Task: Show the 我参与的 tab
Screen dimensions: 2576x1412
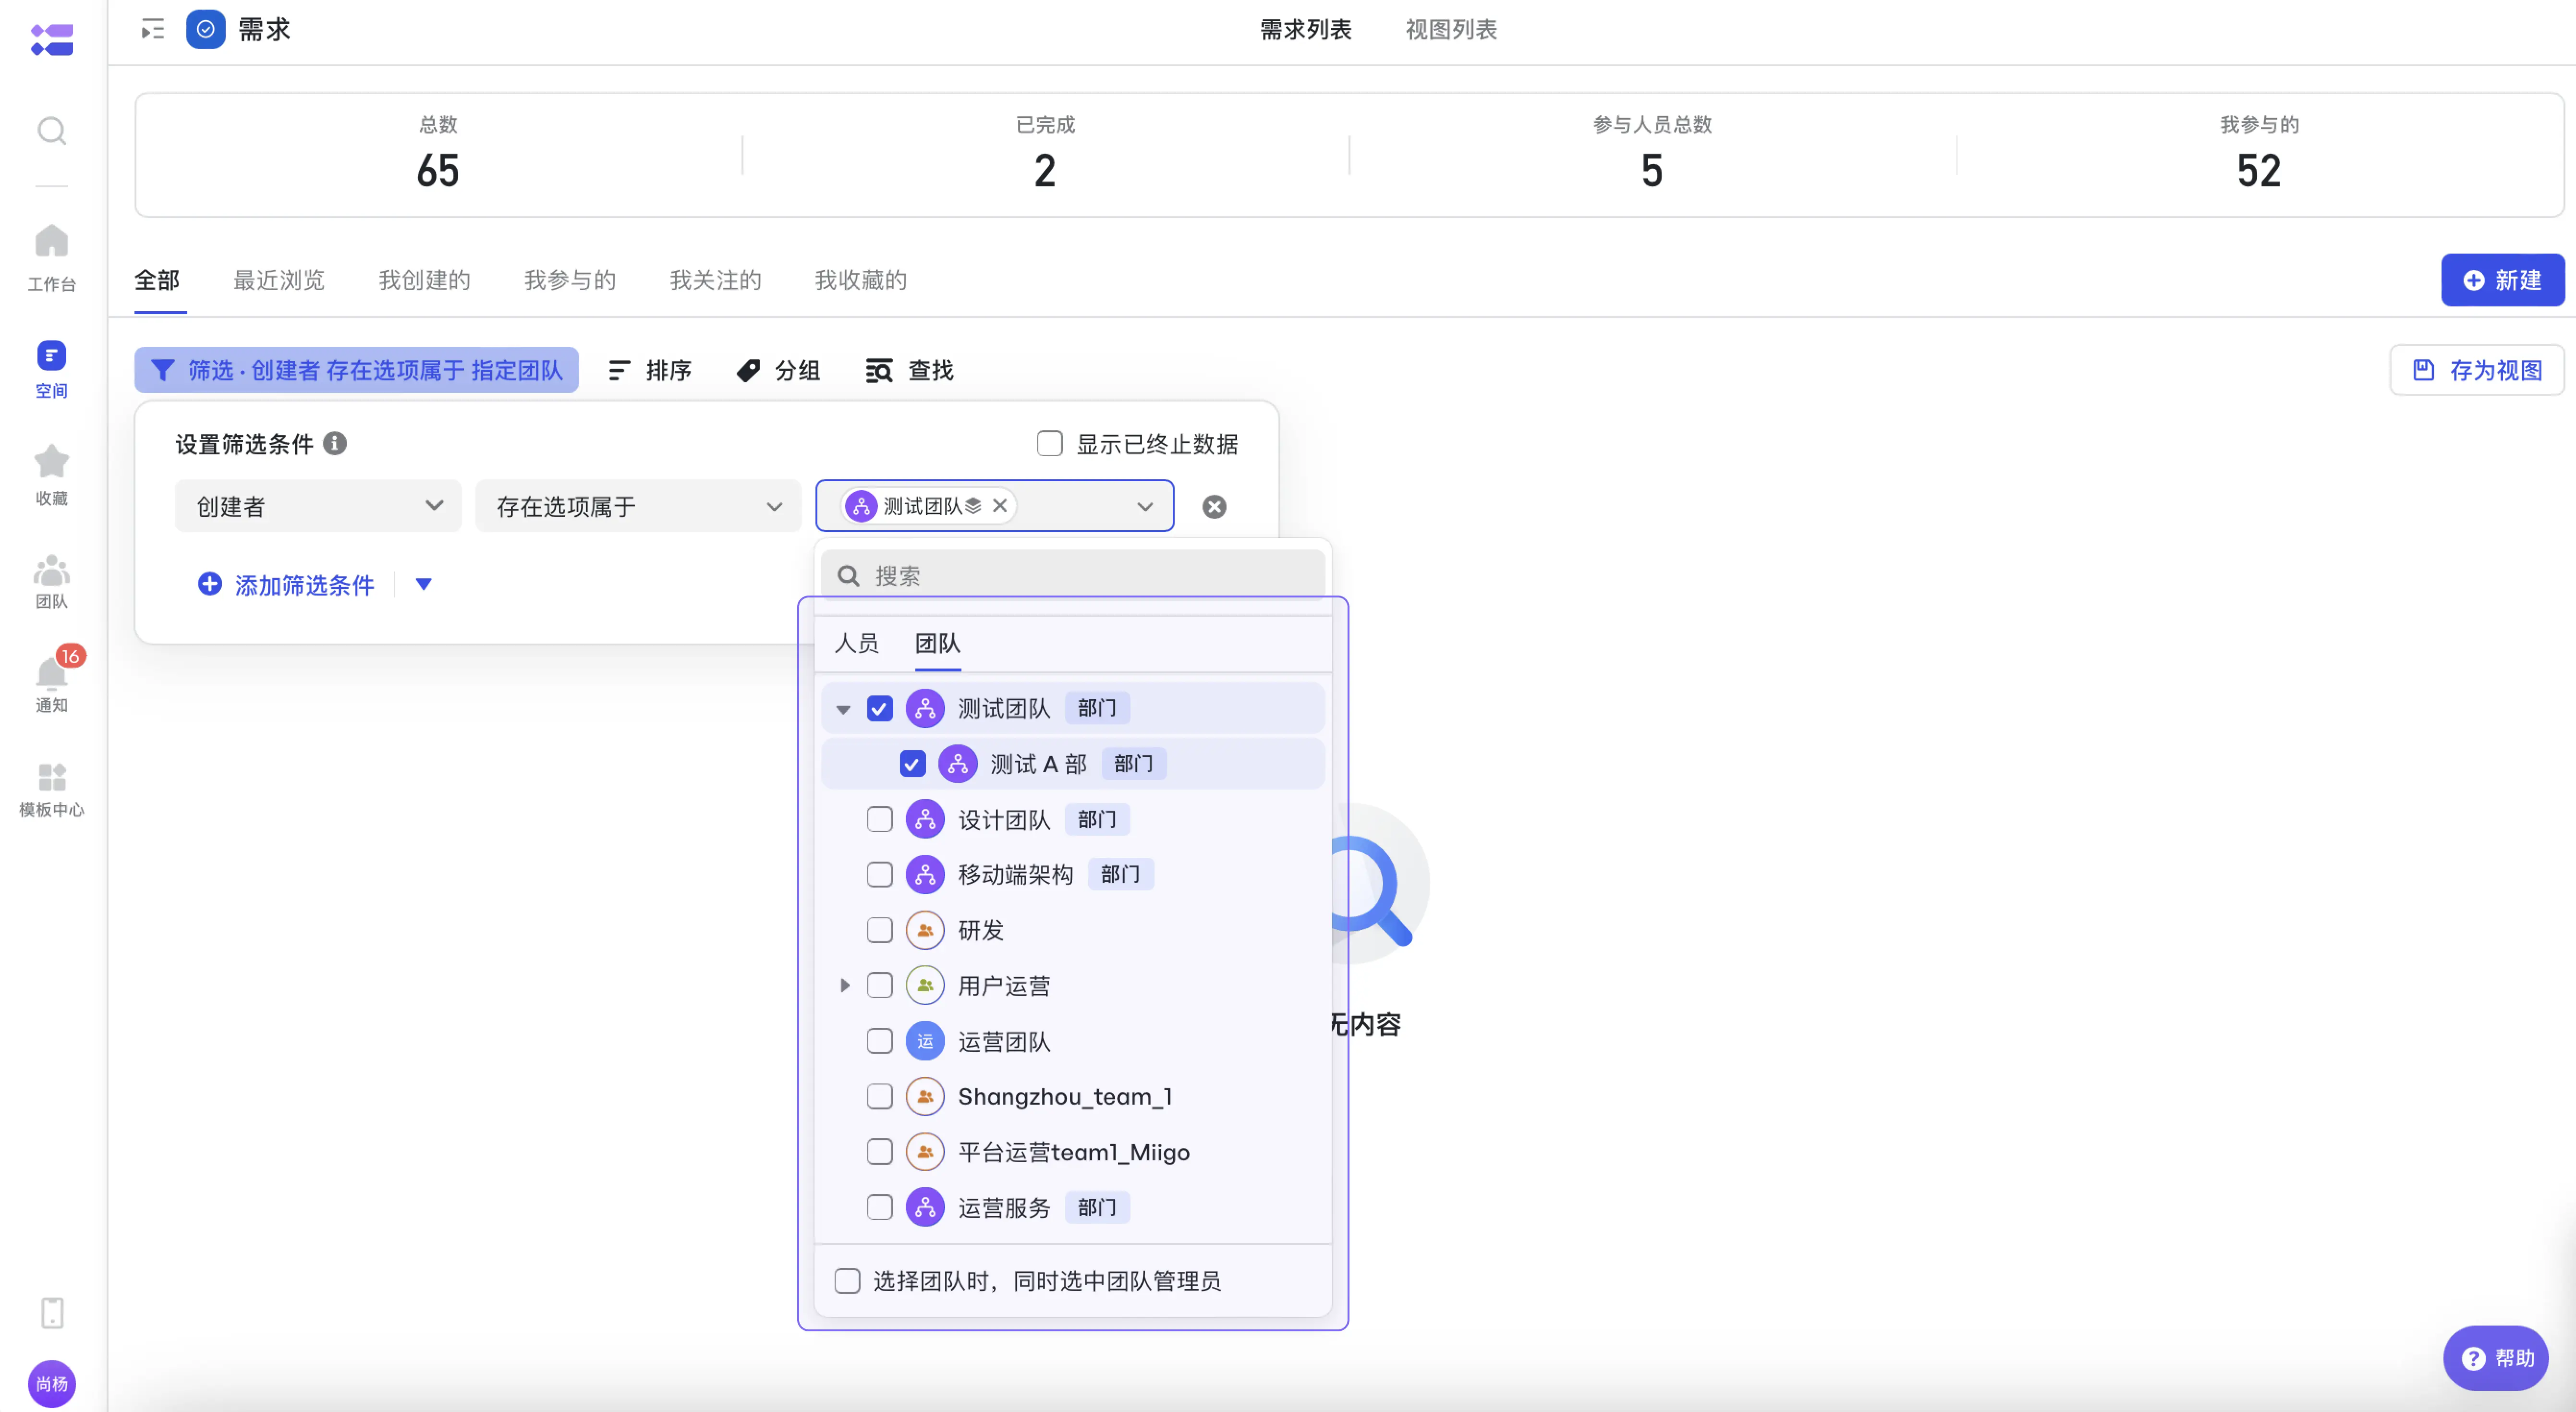Action: tap(570, 280)
